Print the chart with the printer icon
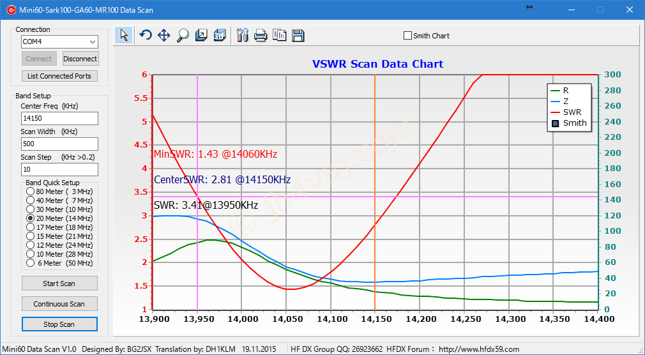 click(261, 35)
